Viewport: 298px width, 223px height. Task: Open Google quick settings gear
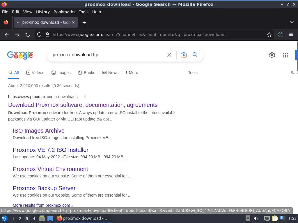point(272,55)
